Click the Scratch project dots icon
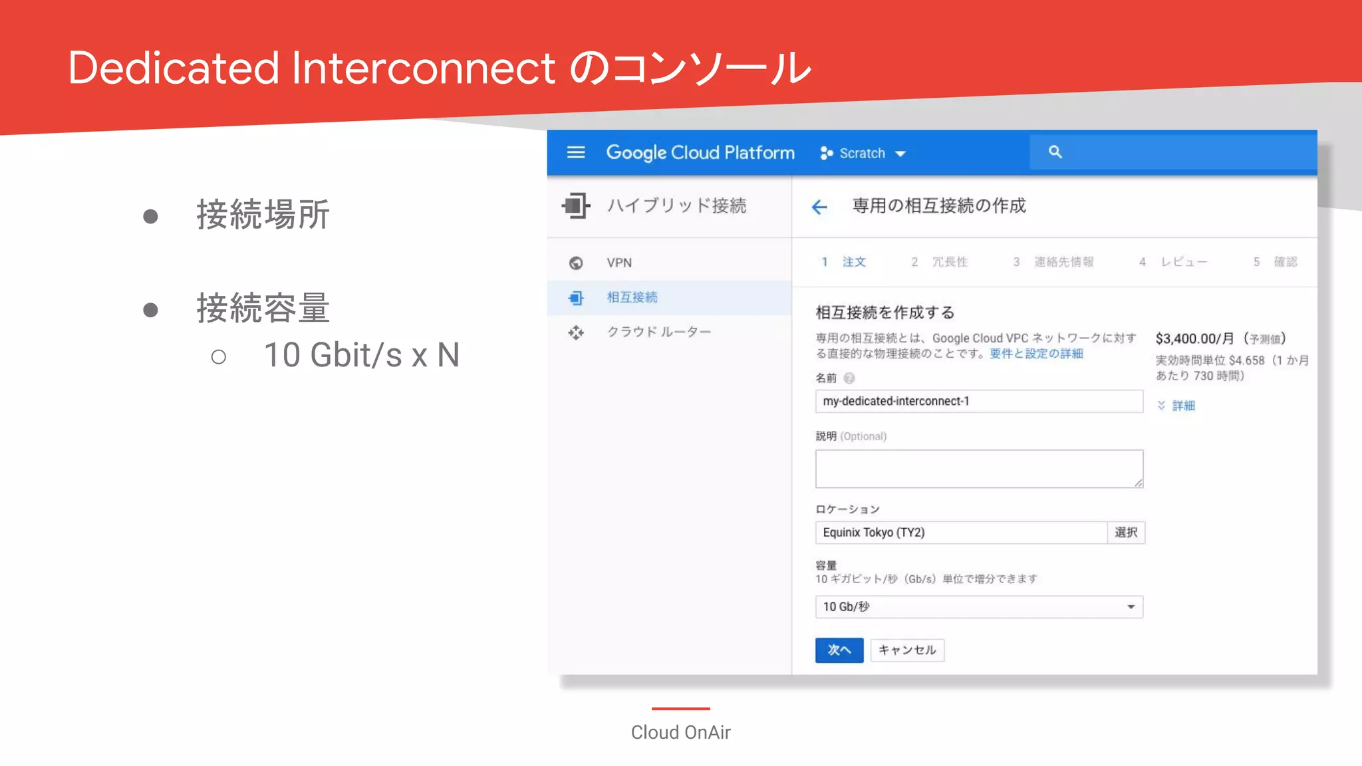Screen dimensions: 1362x766 (x=826, y=153)
